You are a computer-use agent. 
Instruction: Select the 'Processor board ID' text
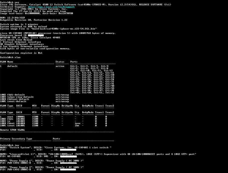point(13,35)
